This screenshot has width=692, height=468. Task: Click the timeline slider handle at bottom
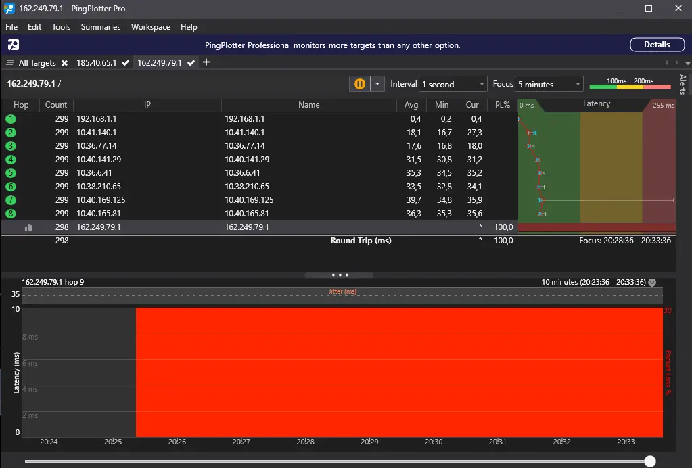(649, 461)
